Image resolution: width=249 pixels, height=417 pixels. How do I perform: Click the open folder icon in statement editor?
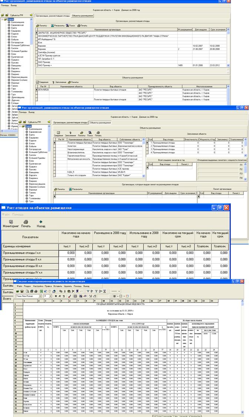point(17,291)
